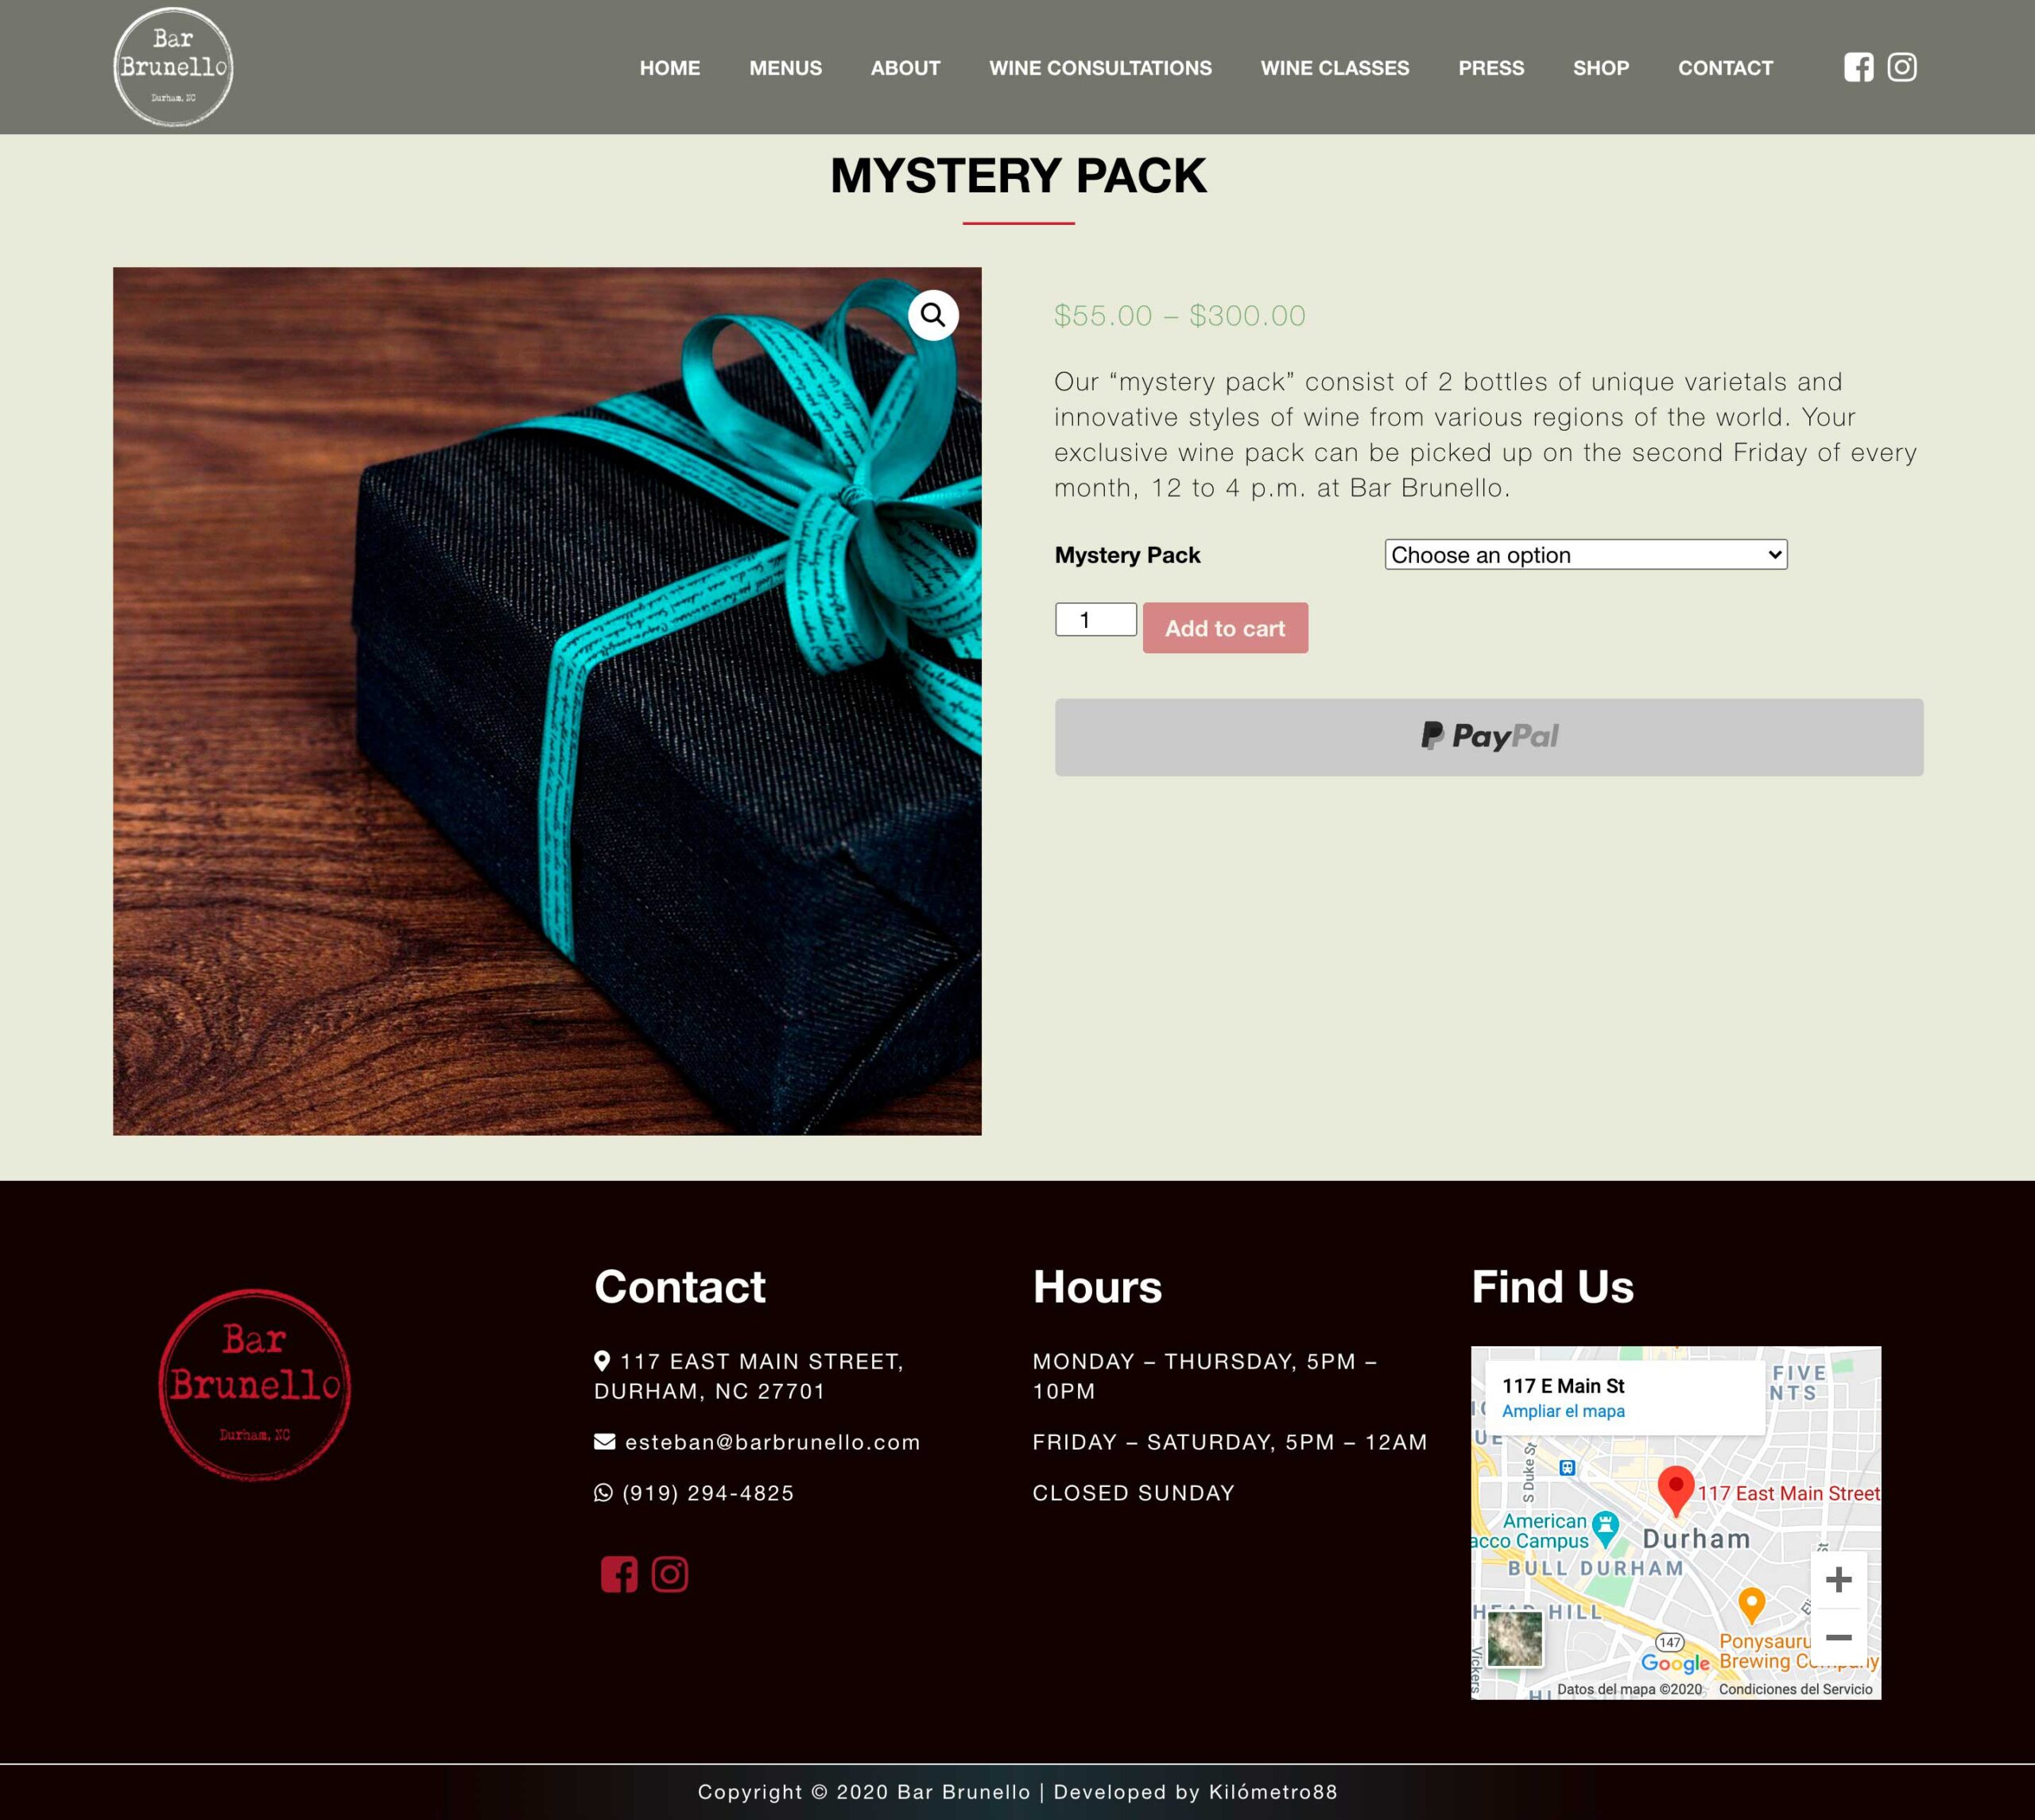The width and height of the screenshot is (2035, 1820).
Task: Click the quantity input field
Action: click(1096, 619)
